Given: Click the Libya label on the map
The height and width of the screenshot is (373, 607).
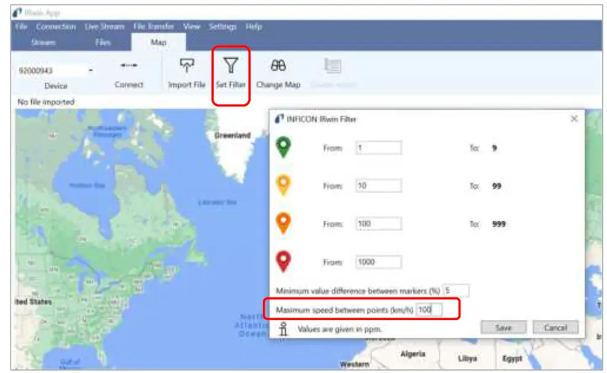Looking at the screenshot, I should pyautogui.click(x=467, y=358).
